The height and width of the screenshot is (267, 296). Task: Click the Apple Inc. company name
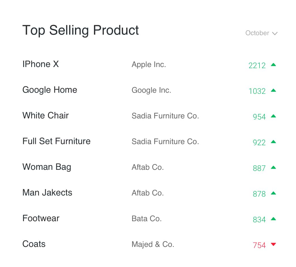149,65
